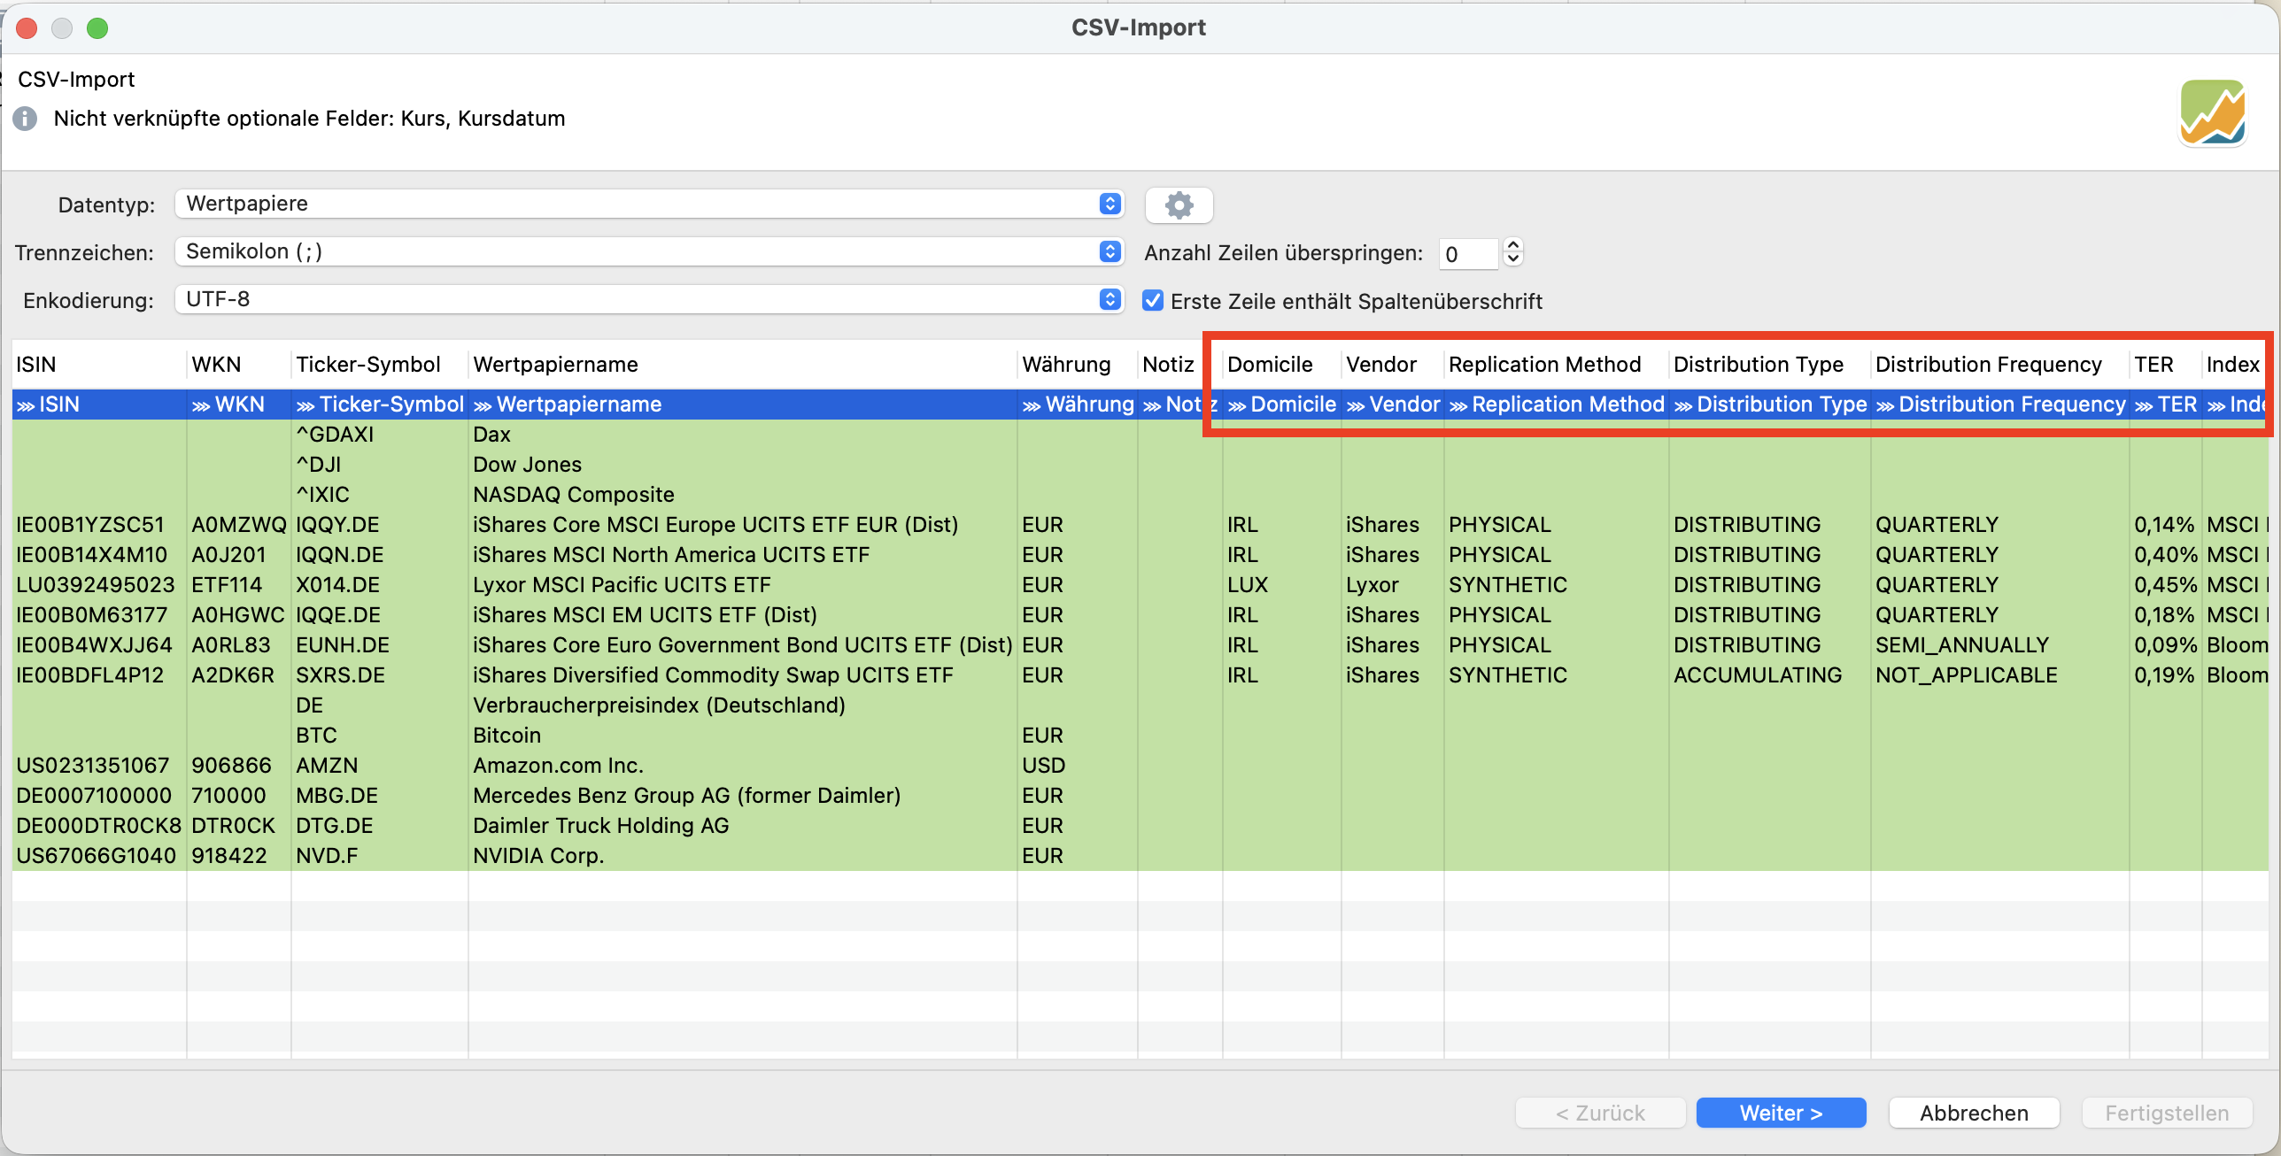
Task: Open the import settings gear button
Action: (x=1179, y=204)
